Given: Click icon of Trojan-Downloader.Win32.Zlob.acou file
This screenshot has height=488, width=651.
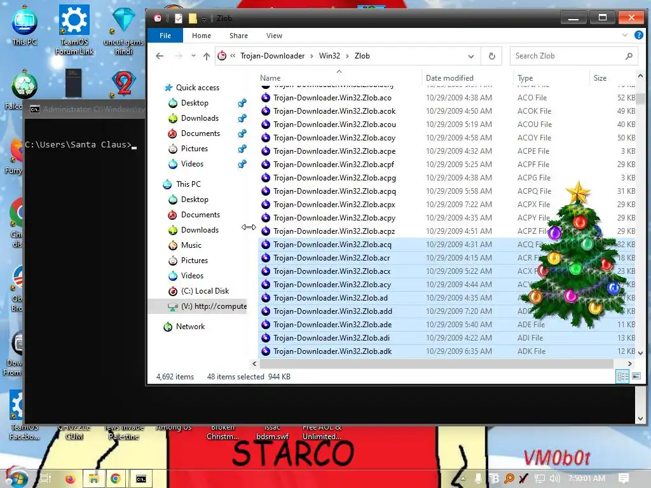Looking at the screenshot, I should (x=266, y=125).
